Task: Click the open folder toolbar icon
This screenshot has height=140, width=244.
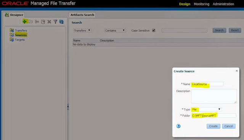Action: point(31,22)
